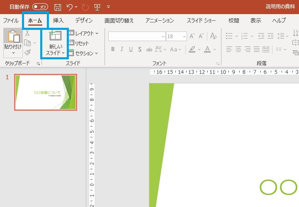Center-align the text
This screenshot has height=207, width=299.
point(238,49)
